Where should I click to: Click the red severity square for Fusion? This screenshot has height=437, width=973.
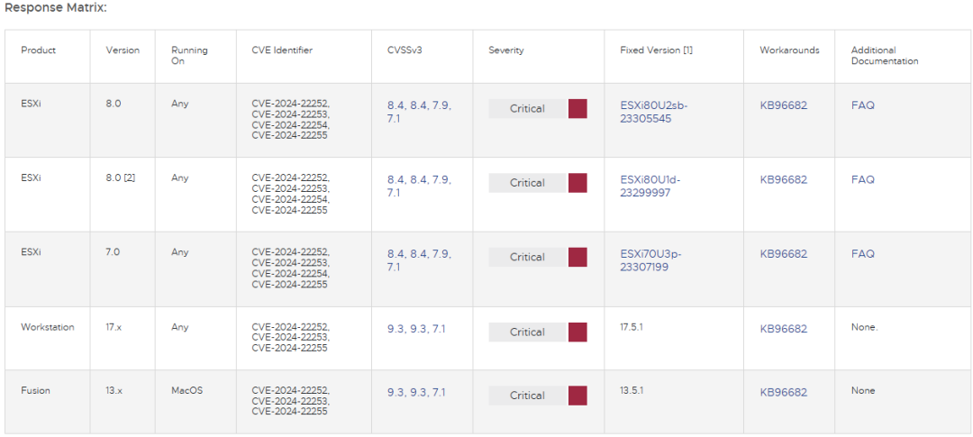click(577, 396)
